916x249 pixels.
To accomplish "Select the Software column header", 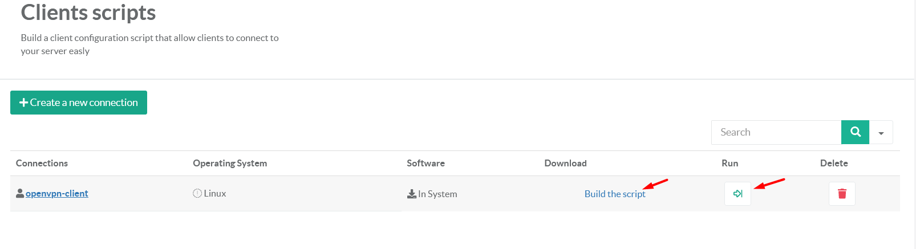I will (x=425, y=163).
